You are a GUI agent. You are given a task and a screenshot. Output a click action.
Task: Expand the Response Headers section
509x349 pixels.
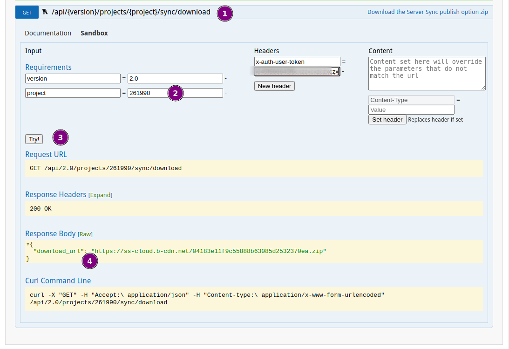(x=100, y=195)
